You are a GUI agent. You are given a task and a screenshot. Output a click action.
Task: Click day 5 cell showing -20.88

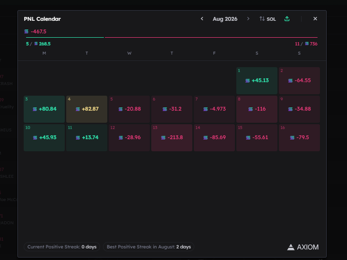129,109
